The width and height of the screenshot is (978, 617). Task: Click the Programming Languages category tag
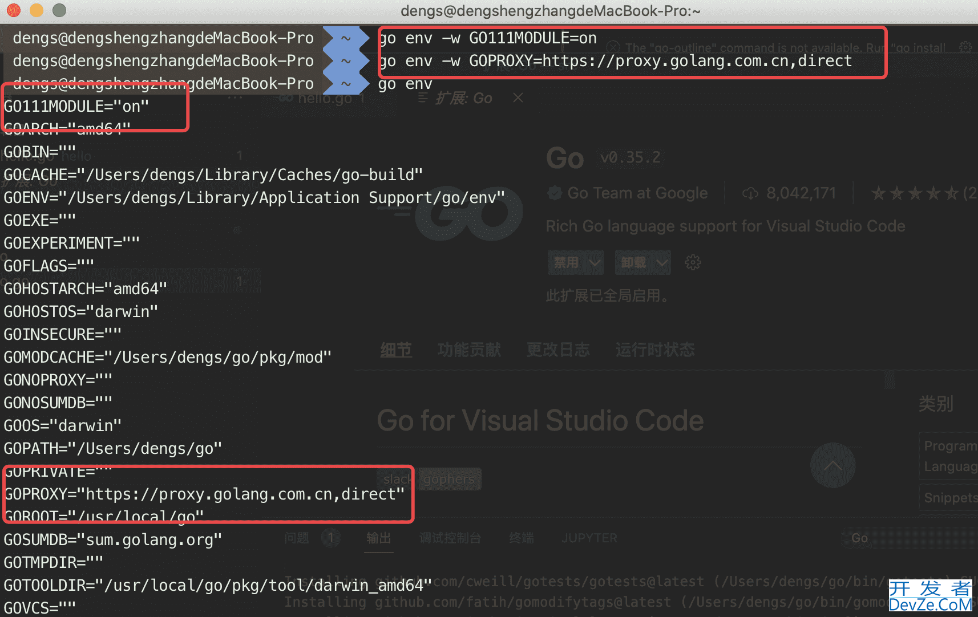tap(948, 456)
